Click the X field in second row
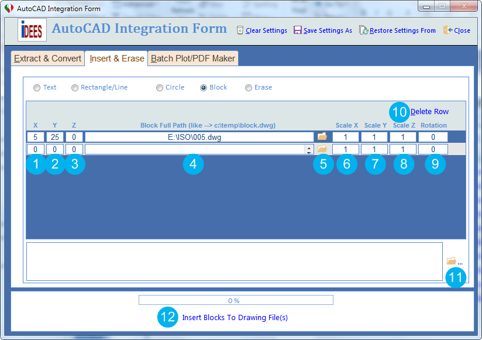The image size is (482, 340). coord(35,149)
